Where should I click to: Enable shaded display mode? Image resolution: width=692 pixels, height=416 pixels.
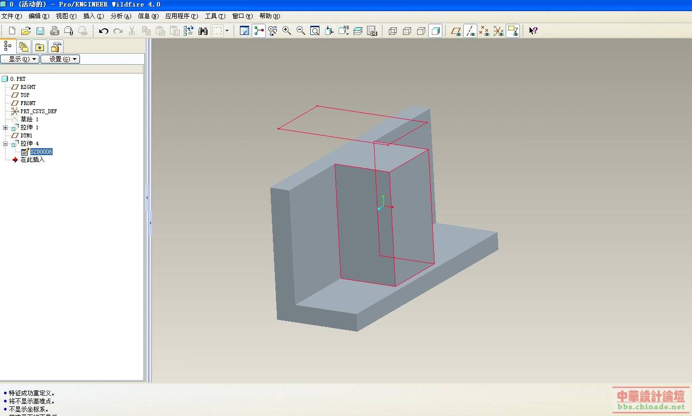(435, 31)
